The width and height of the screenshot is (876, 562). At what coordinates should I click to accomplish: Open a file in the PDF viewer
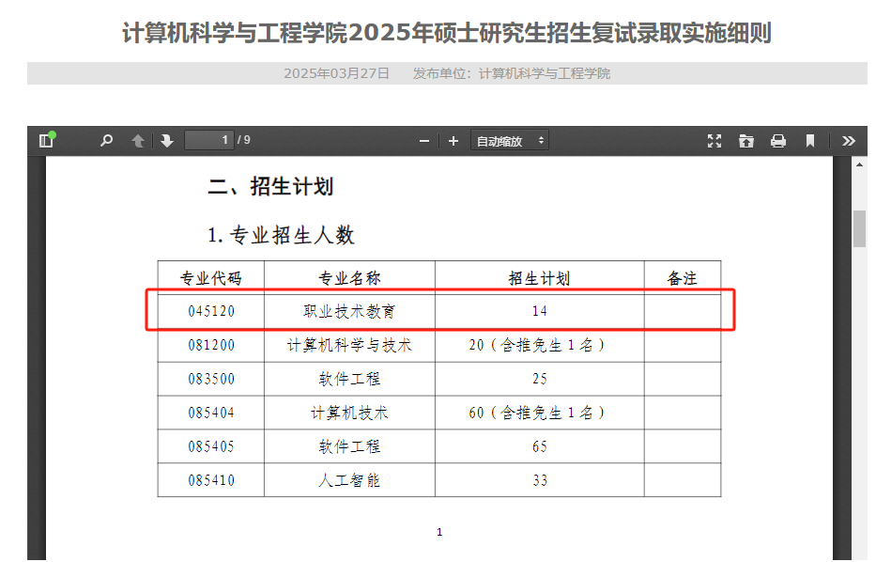(x=746, y=141)
